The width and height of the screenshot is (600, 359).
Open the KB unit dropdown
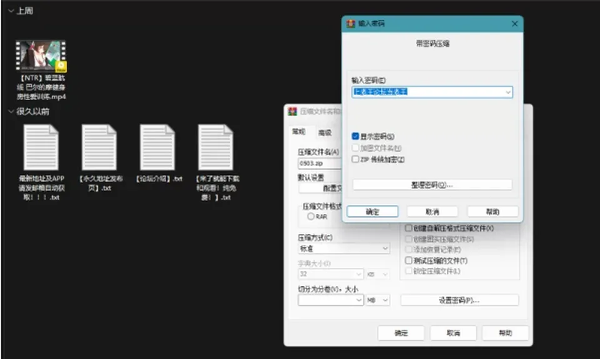[x=377, y=274]
